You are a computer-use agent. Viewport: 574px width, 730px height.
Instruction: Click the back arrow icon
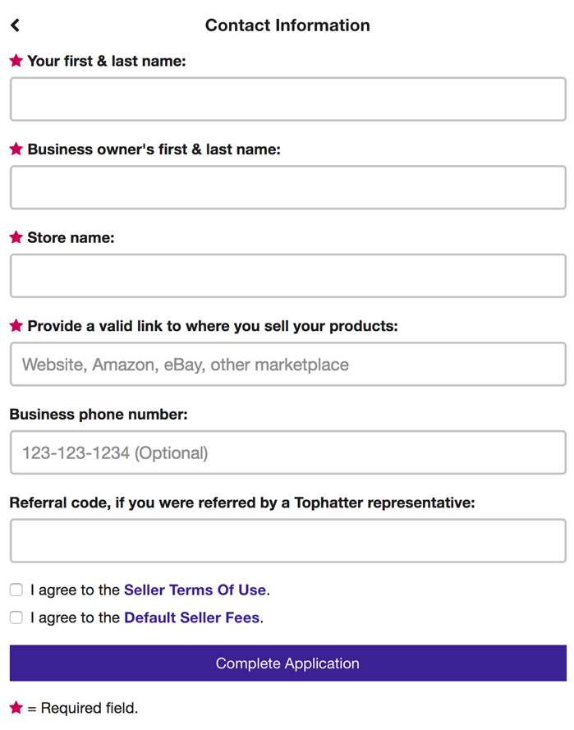[x=15, y=25]
